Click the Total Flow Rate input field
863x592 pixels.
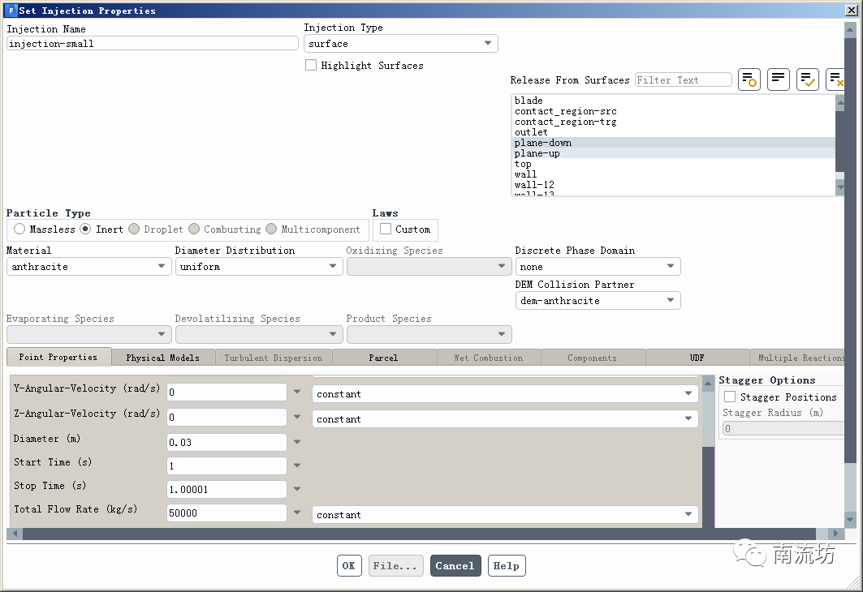coord(227,513)
